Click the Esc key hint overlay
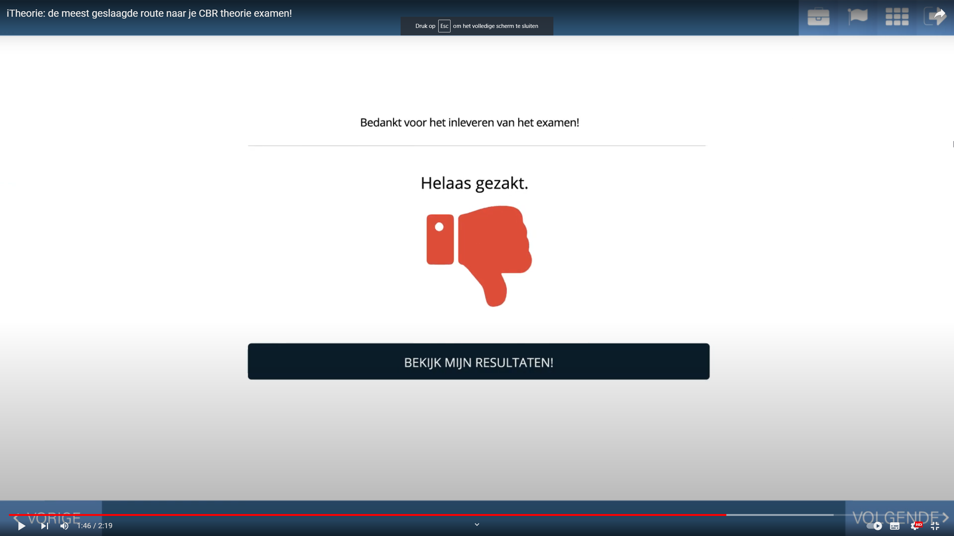This screenshot has width=954, height=536. 477,26
